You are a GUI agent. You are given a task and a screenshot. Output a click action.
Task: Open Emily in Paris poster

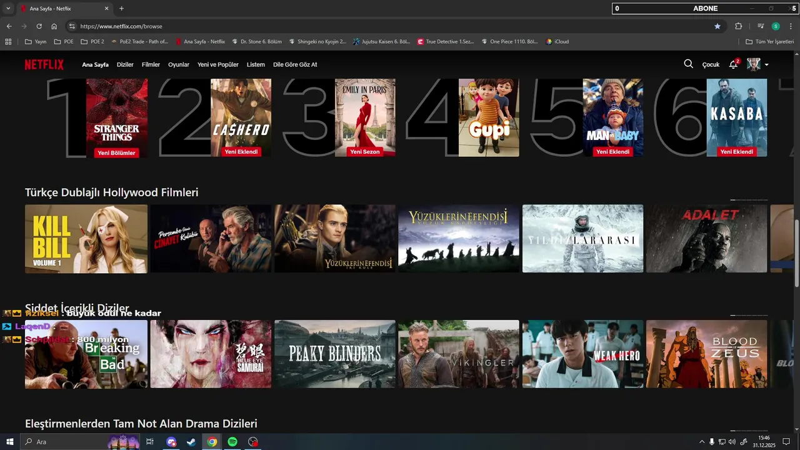point(365,117)
